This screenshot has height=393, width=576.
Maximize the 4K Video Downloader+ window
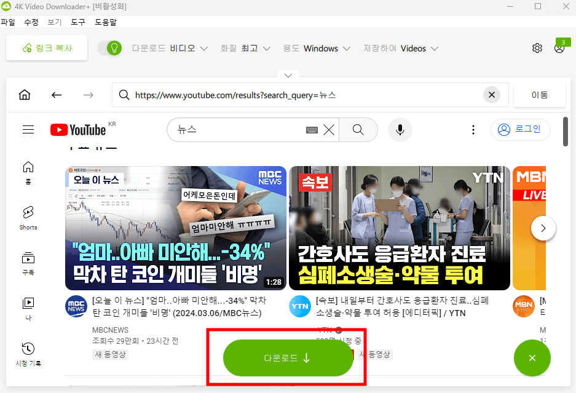538,6
